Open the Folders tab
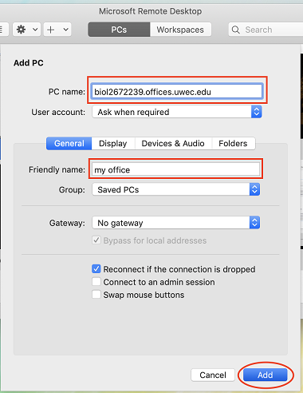This screenshot has width=303, height=393. (x=233, y=143)
